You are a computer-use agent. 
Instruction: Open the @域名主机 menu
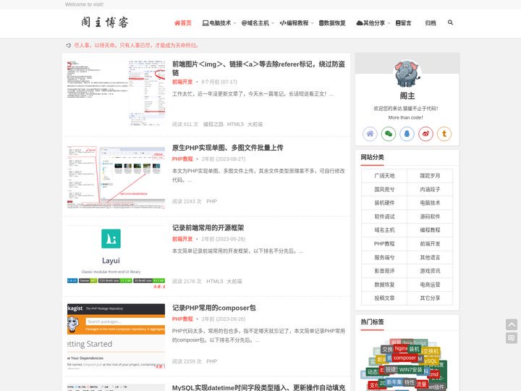tap(255, 23)
